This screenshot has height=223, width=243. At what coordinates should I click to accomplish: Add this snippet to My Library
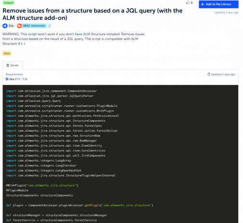(x=218, y=4)
